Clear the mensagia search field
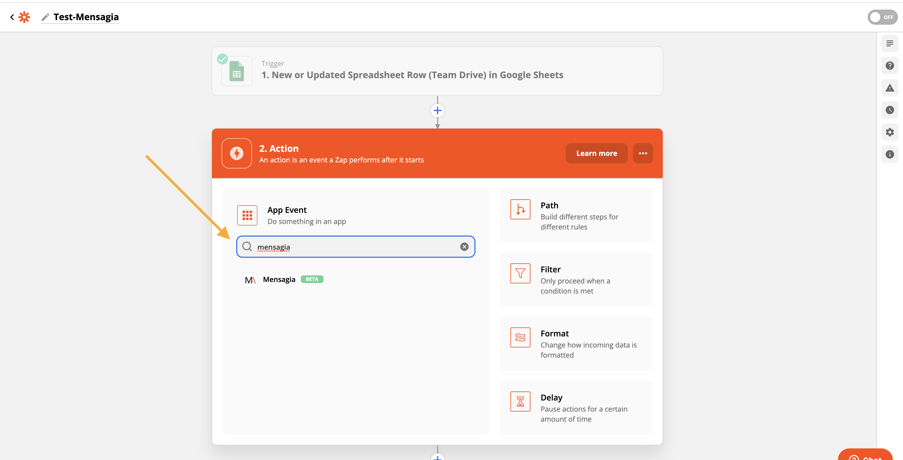 pos(464,247)
